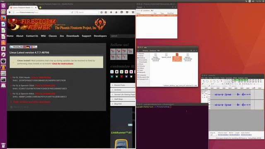
Task: Open Wiki in site navigation
Action: (43, 36)
